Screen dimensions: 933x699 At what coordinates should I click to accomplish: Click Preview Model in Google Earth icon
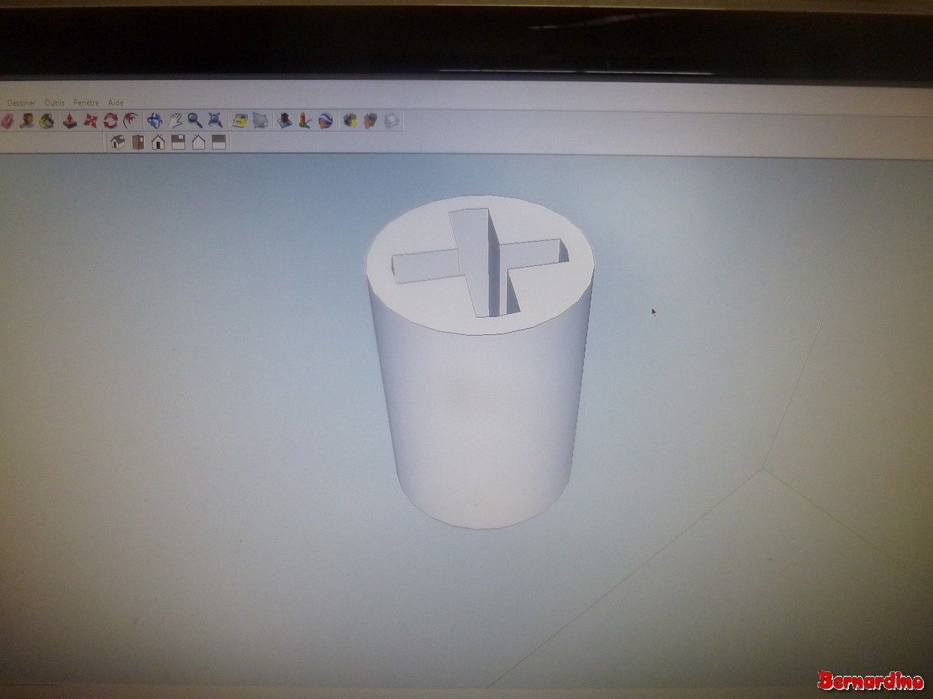(325, 121)
